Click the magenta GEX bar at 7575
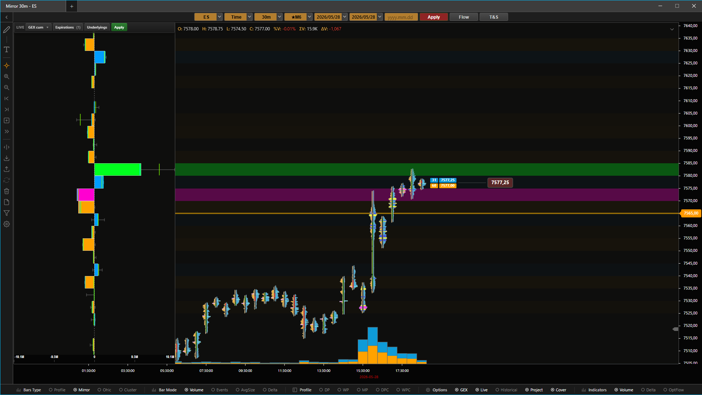This screenshot has height=395, width=702. pyautogui.click(x=86, y=195)
